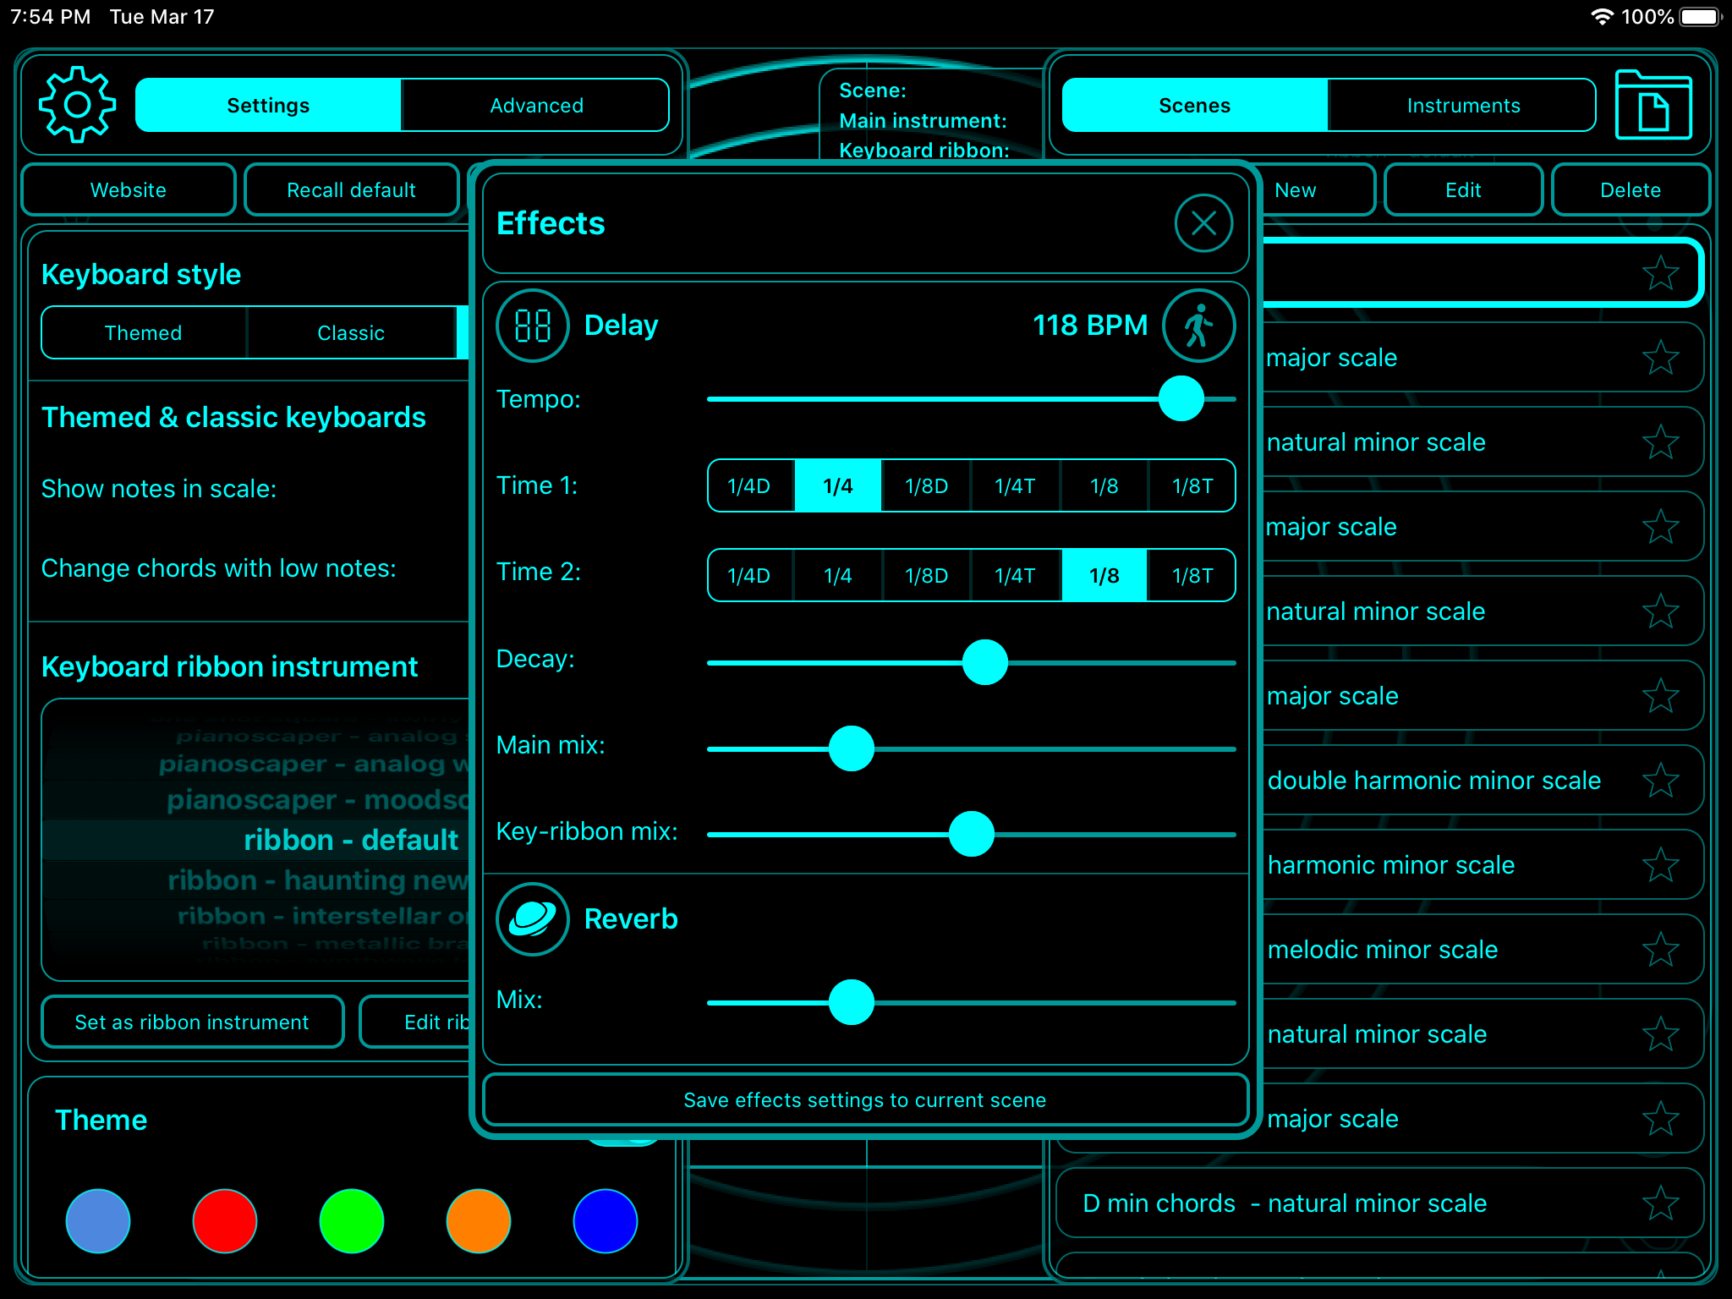Viewport: 1732px width, 1299px height.
Task: Select Classic keyboard style option
Action: 351,333
